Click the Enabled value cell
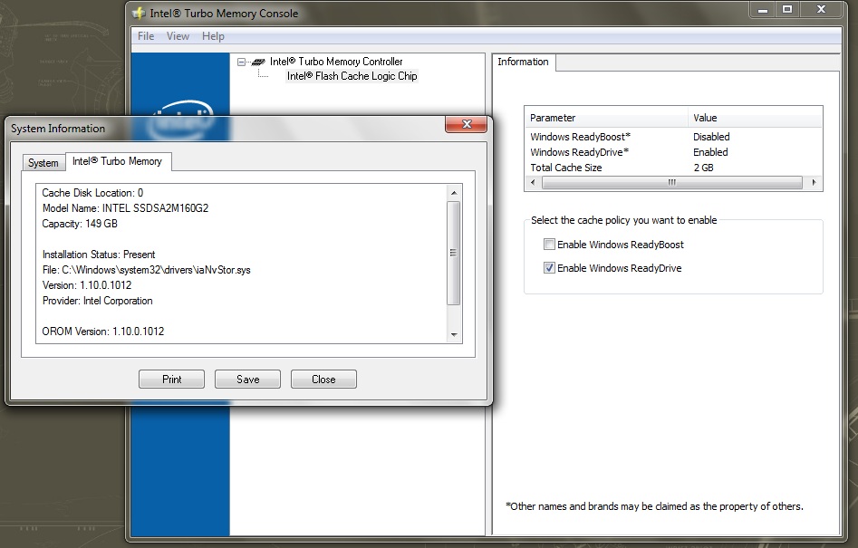The image size is (858, 548). click(x=710, y=152)
